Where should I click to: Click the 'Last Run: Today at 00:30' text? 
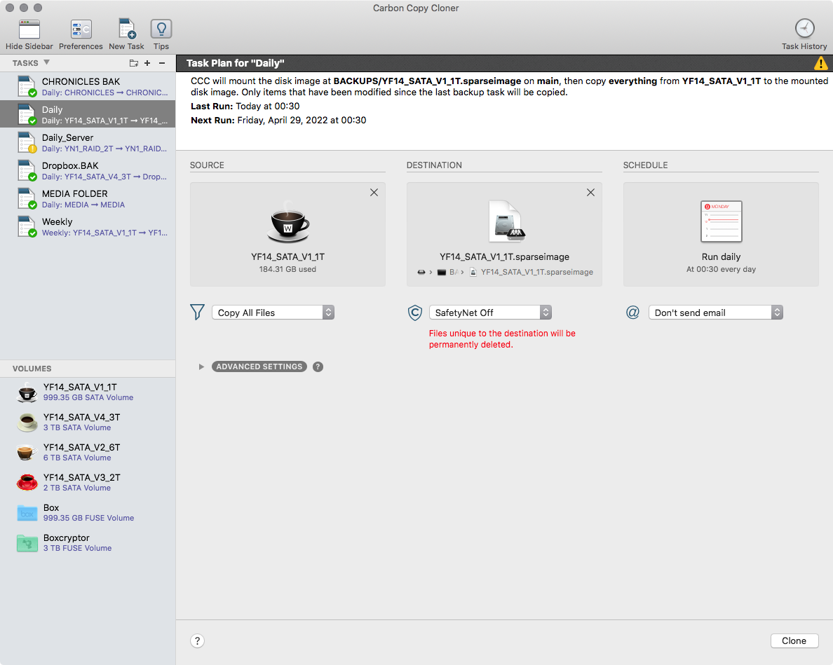pos(245,106)
